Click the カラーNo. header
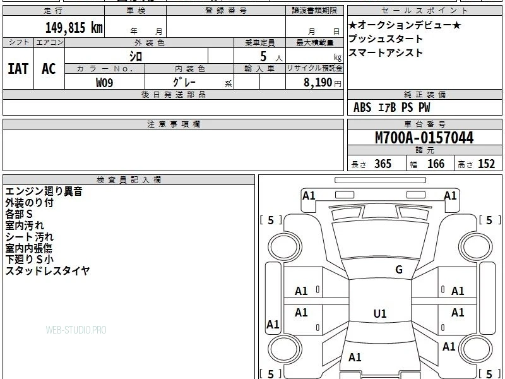Image resolution: width=505 pixels, height=379 pixels. (x=105, y=68)
